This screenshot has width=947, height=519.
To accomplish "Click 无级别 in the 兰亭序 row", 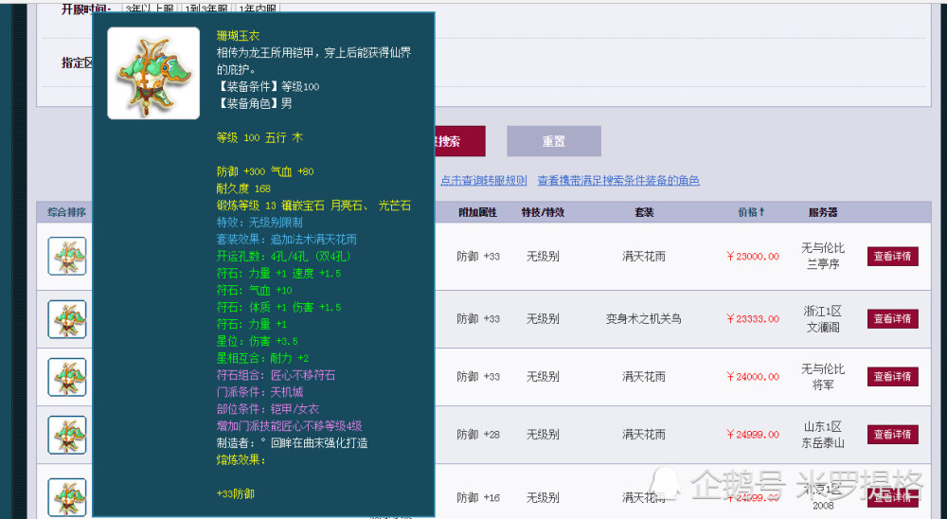I will click(x=543, y=256).
